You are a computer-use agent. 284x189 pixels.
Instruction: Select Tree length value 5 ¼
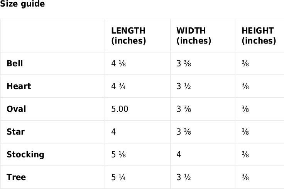118,177
